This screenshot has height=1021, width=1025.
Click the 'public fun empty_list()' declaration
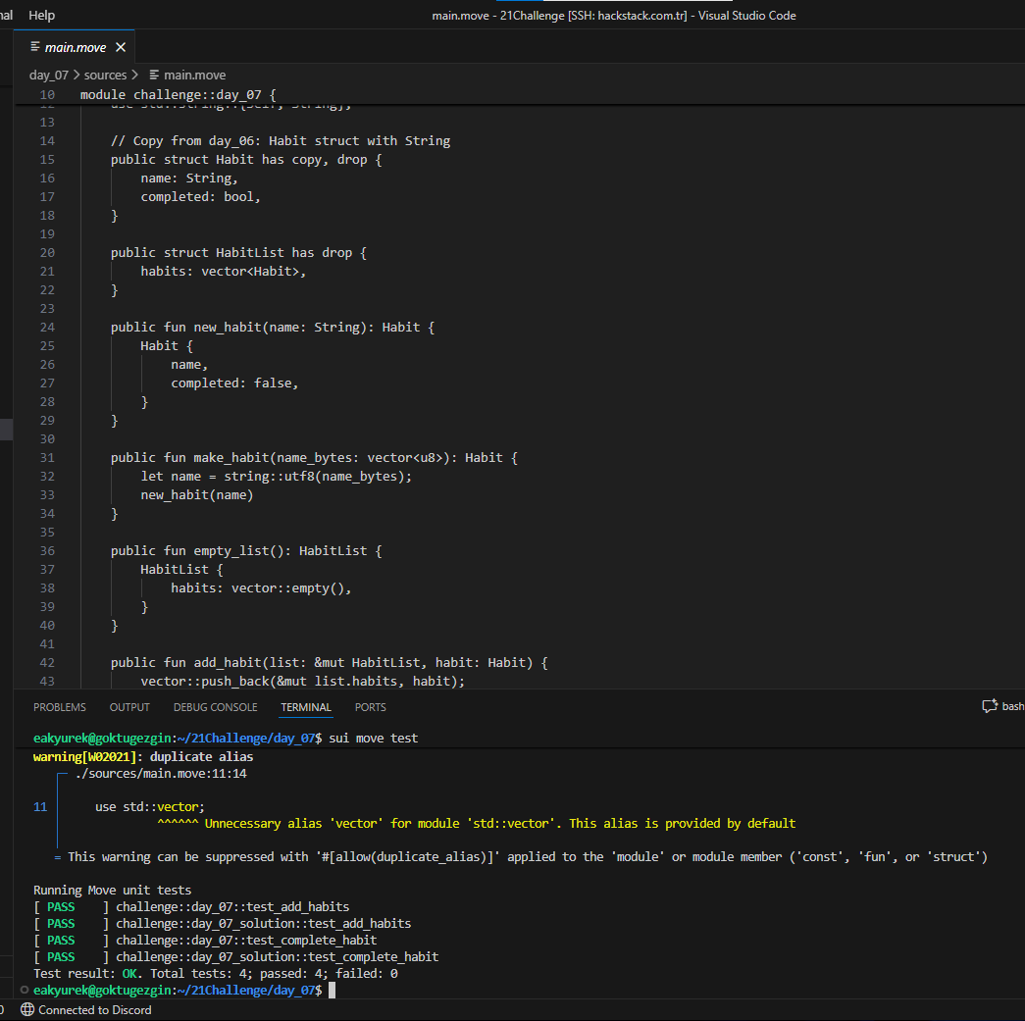[x=246, y=551]
